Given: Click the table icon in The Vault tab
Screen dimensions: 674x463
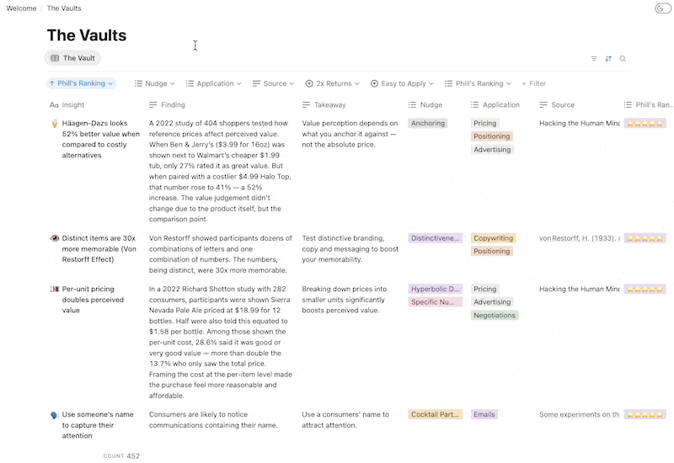Looking at the screenshot, I should [x=55, y=58].
